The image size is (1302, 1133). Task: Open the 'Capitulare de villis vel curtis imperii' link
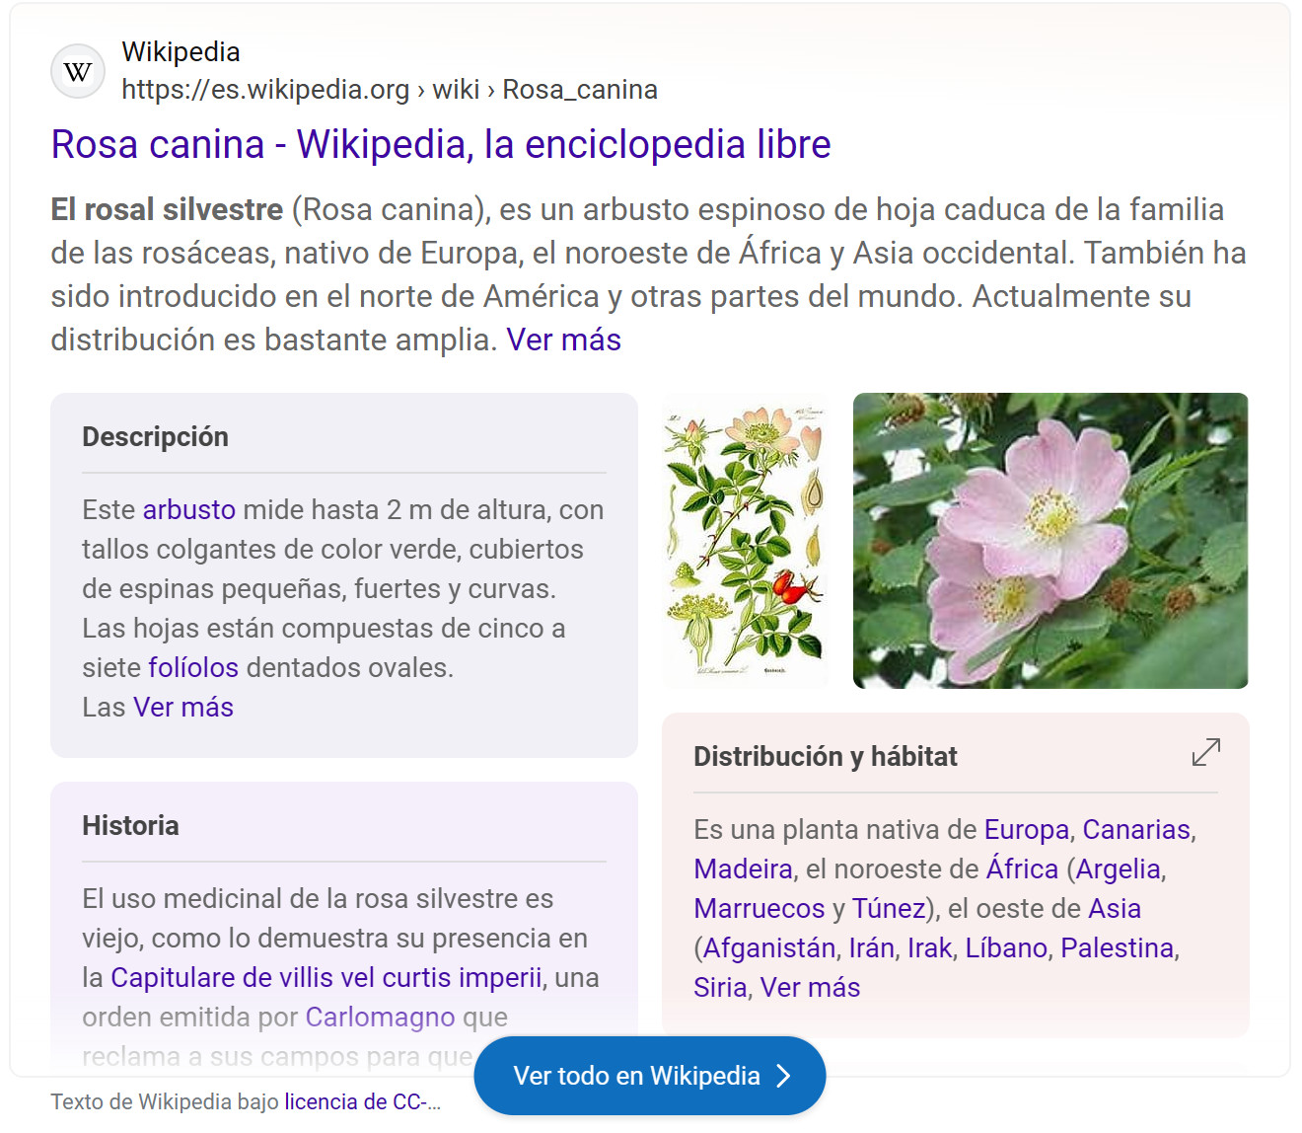point(326,977)
